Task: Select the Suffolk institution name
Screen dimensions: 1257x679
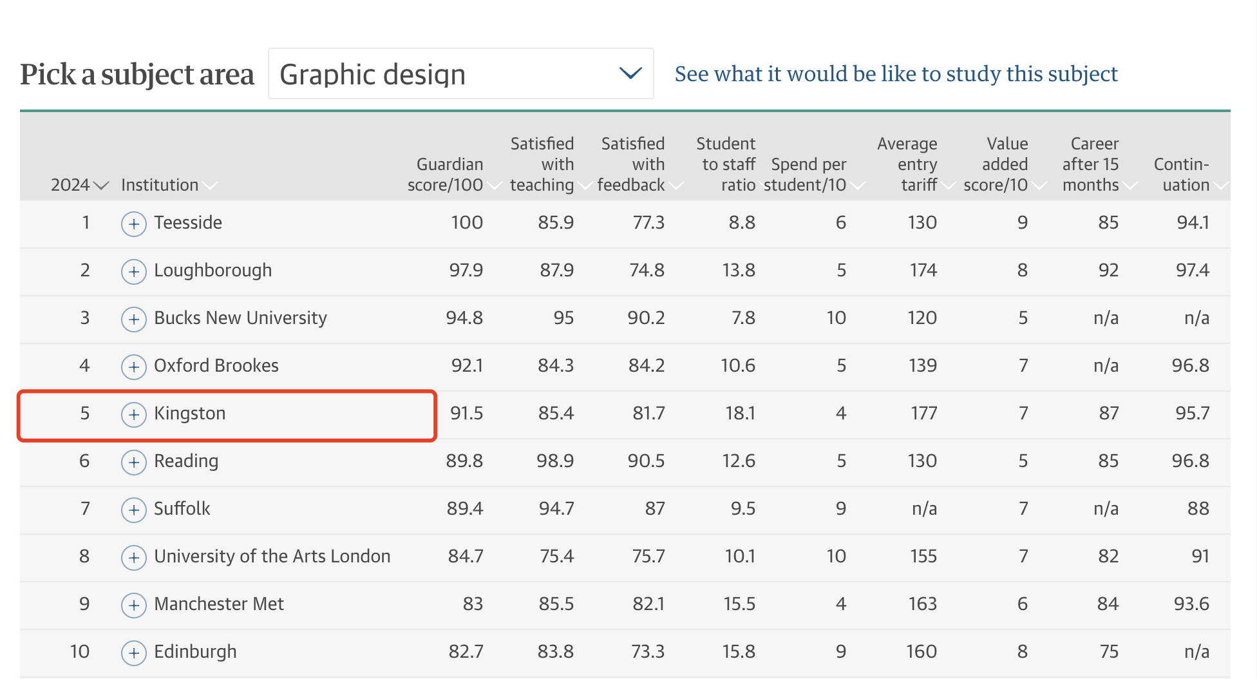Action: (x=182, y=508)
